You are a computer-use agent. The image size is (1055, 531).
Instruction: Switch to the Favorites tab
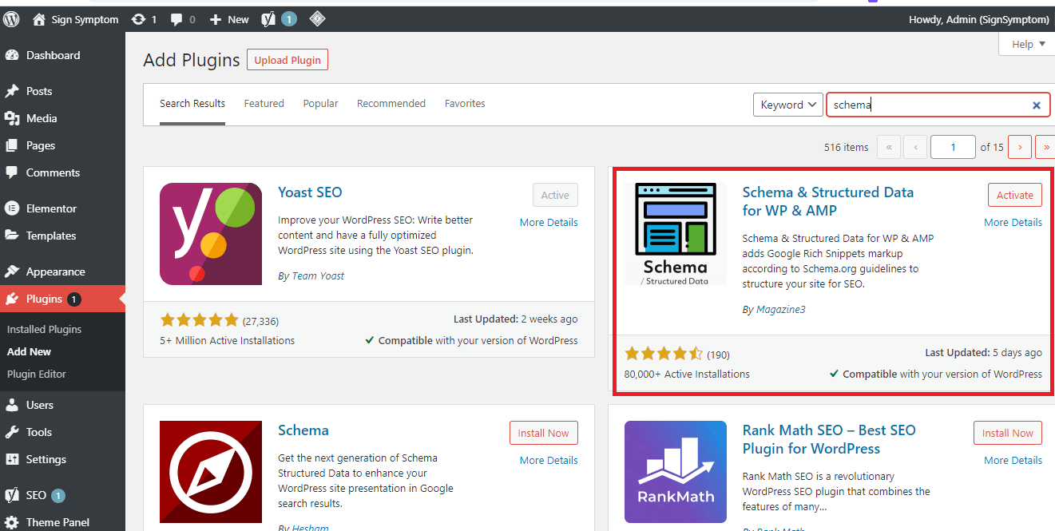pos(465,104)
